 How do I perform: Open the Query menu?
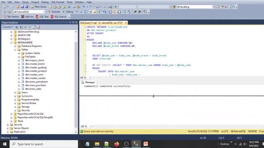(x=26, y=2)
